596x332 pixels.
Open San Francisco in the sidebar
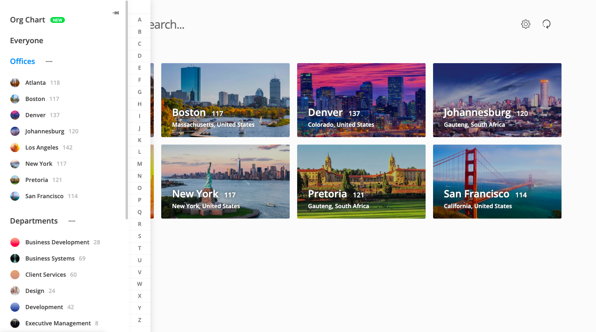44,196
